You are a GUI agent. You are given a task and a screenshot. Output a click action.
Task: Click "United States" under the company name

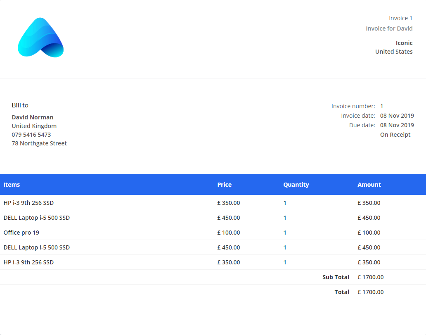[393, 52]
